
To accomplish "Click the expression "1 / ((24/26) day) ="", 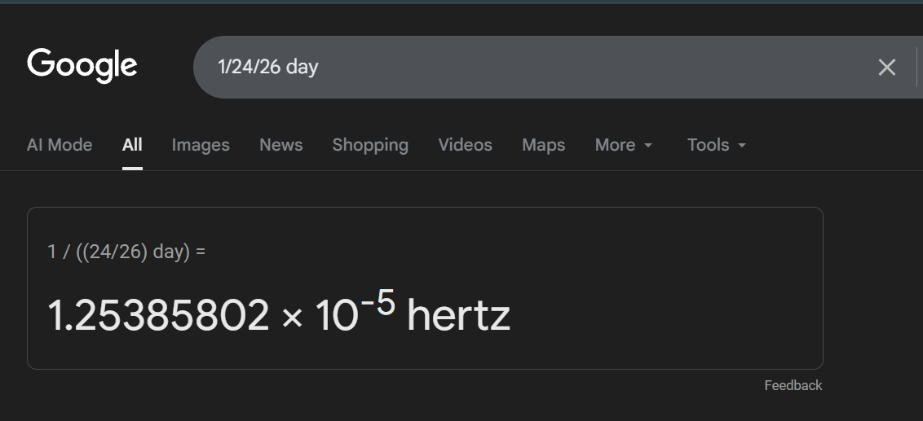I will click(x=126, y=252).
